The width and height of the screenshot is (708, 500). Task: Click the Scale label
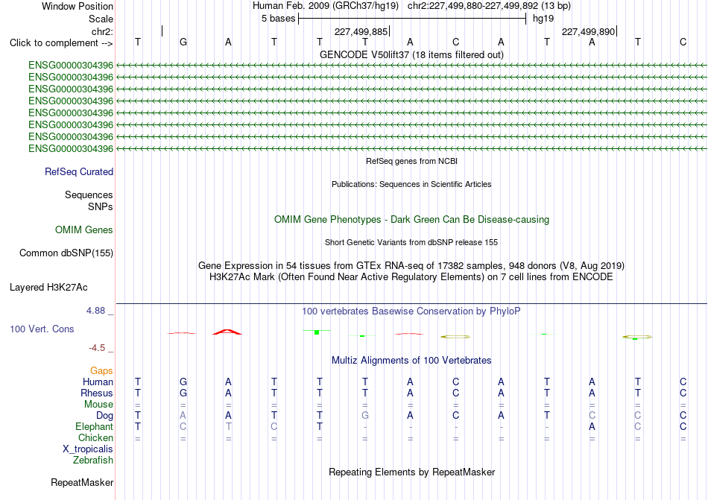click(101, 19)
